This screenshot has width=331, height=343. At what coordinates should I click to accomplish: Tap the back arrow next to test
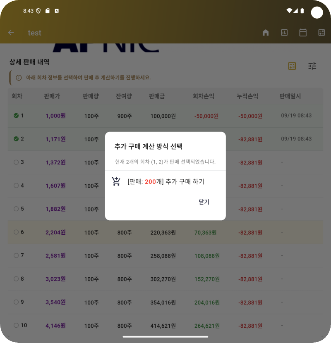[x=11, y=33]
